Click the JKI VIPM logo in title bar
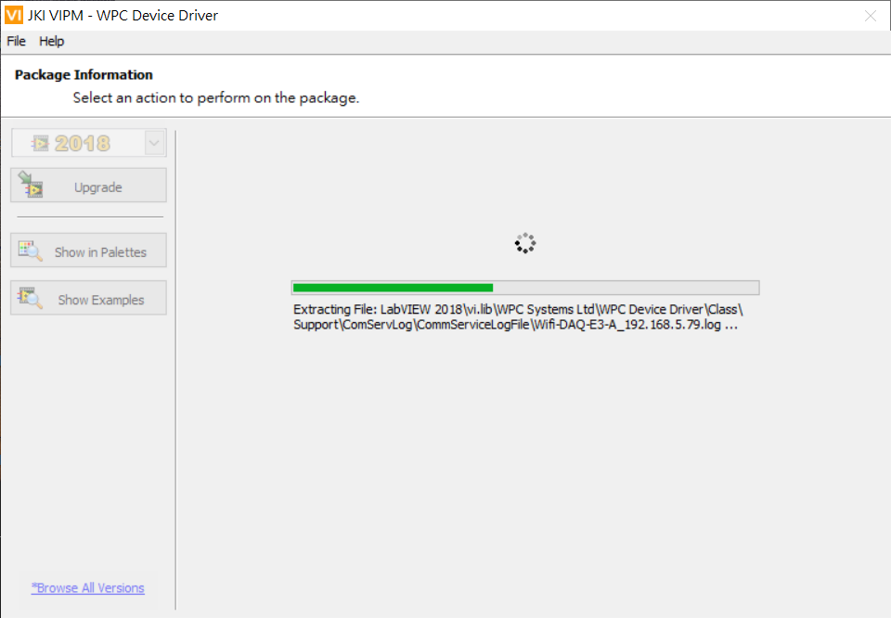891x618 pixels. pyautogui.click(x=14, y=16)
